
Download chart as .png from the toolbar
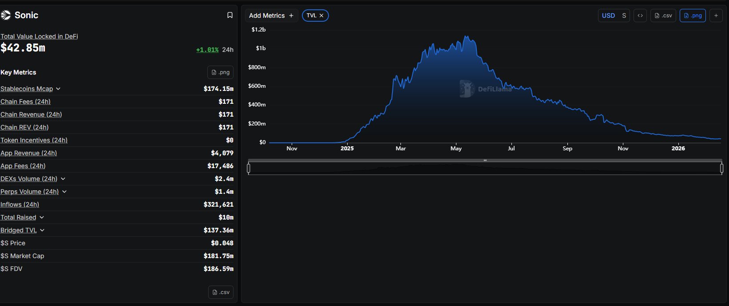click(x=692, y=16)
